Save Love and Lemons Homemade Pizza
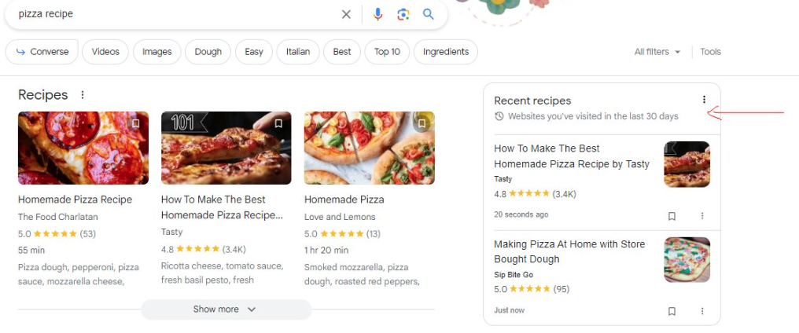Viewport: 799px width, 333px height. pyautogui.click(x=422, y=123)
